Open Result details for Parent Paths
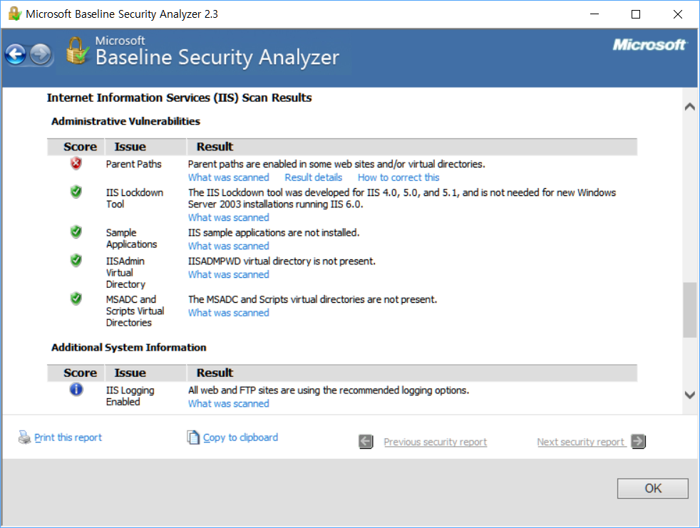This screenshot has width=700, height=528. [314, 177]
